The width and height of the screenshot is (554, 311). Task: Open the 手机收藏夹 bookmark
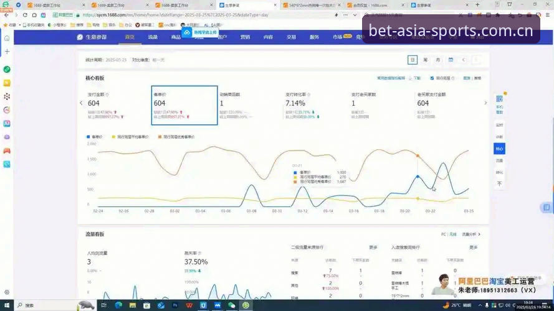(x=34, y=25)
